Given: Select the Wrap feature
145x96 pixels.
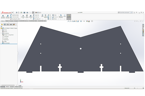Looking at the screenshot, I should click(x=54, y=15).
